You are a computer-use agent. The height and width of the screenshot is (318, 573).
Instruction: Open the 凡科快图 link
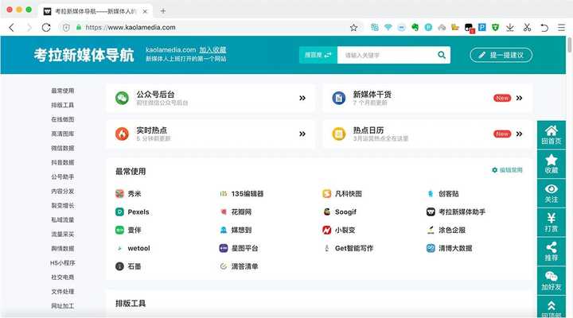pos(342,194)
